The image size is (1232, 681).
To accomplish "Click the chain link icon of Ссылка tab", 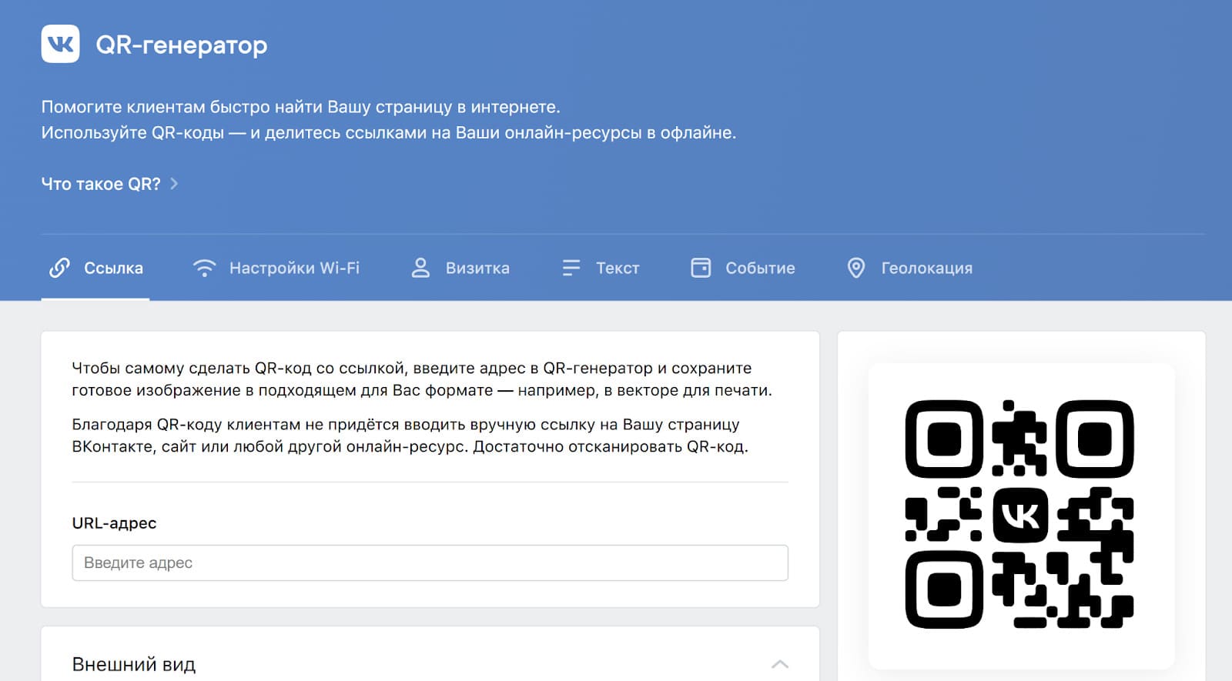I will (x=59, y=268).
